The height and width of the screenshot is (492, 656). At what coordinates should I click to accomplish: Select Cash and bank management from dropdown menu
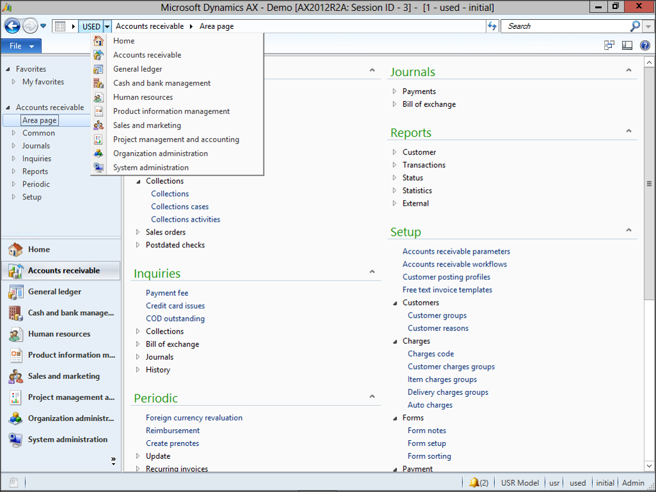[162, 83]
